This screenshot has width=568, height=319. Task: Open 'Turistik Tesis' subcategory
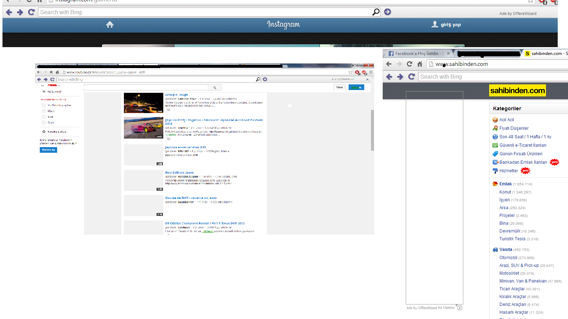point(512,239)
